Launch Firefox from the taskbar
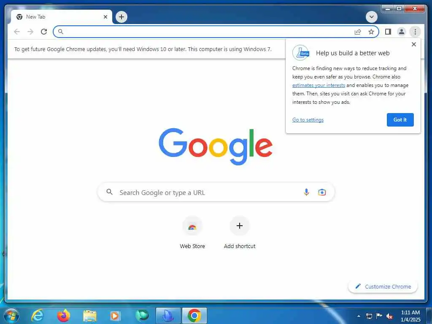Viewport: 432px width, 324px height. pos(63,316)
